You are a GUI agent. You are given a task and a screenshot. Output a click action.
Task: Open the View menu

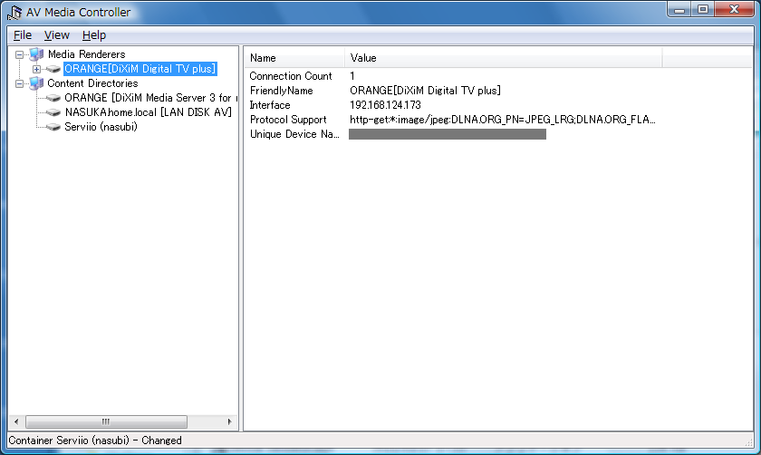click(56, 34)
